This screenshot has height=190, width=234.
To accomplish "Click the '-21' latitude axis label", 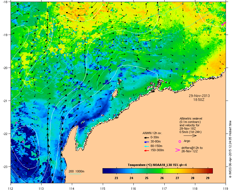I will click(x=5, y=101).
